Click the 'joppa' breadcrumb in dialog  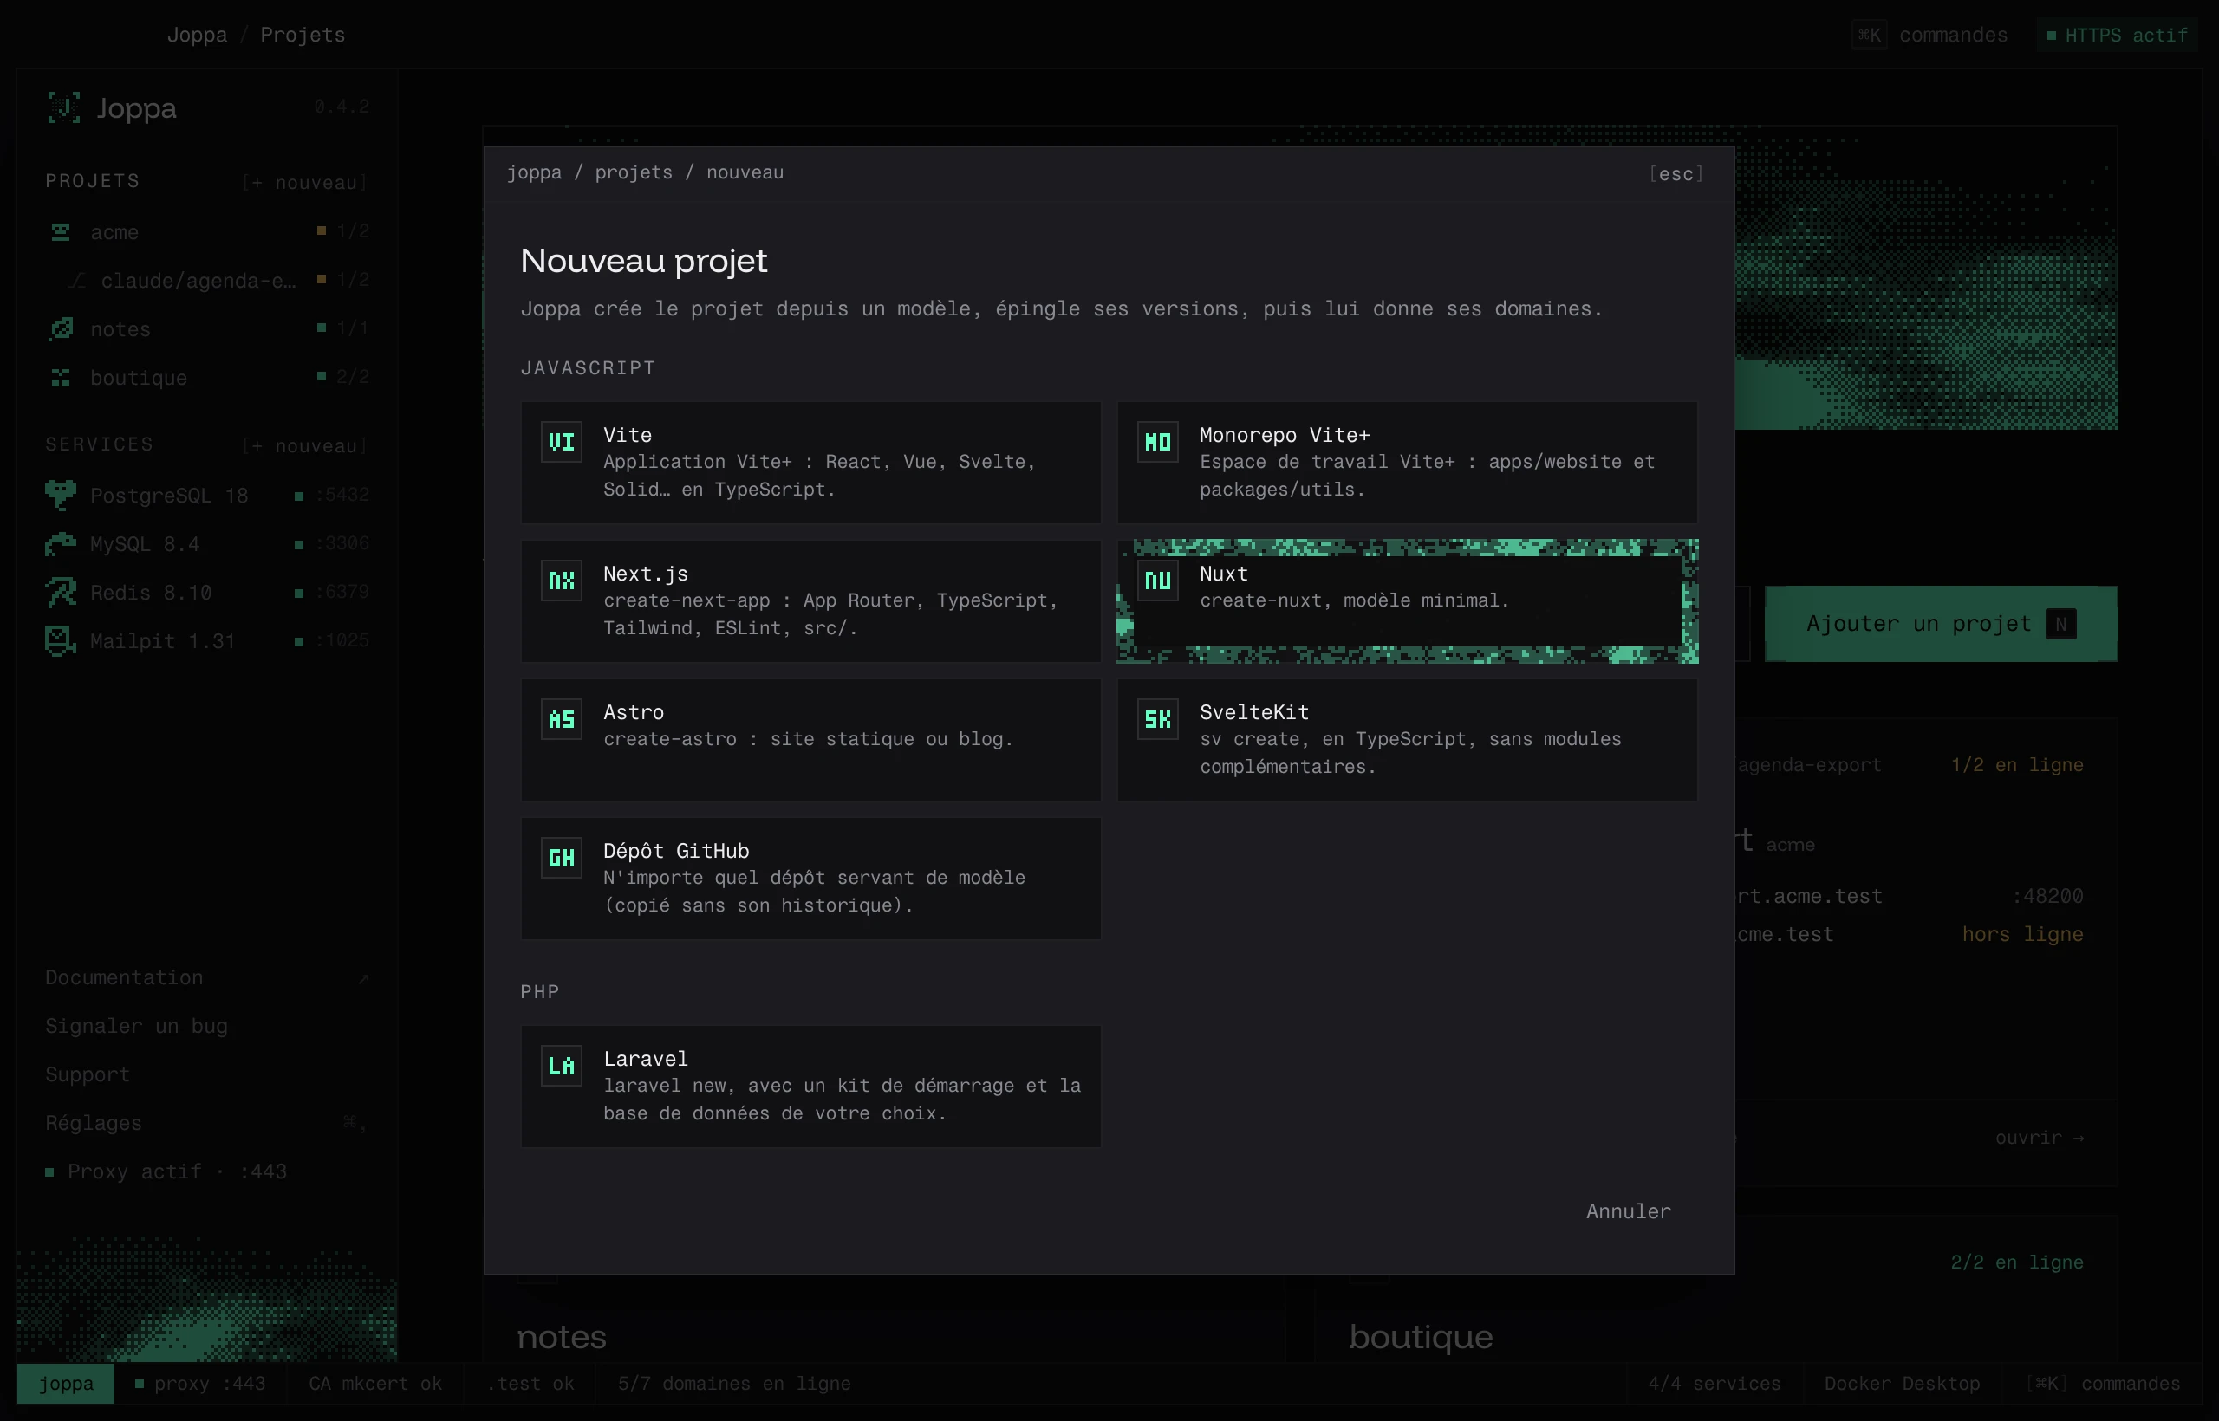click(534, 172)
